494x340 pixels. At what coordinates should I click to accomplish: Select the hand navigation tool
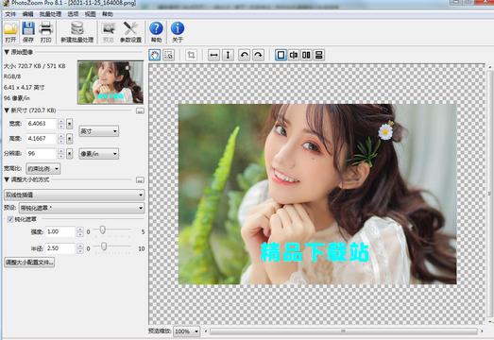pyautogui.click(x=155, y=55)
